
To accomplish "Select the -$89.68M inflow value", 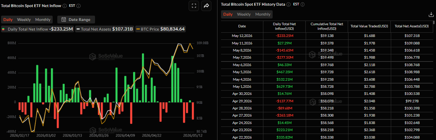I will point(284,108).
